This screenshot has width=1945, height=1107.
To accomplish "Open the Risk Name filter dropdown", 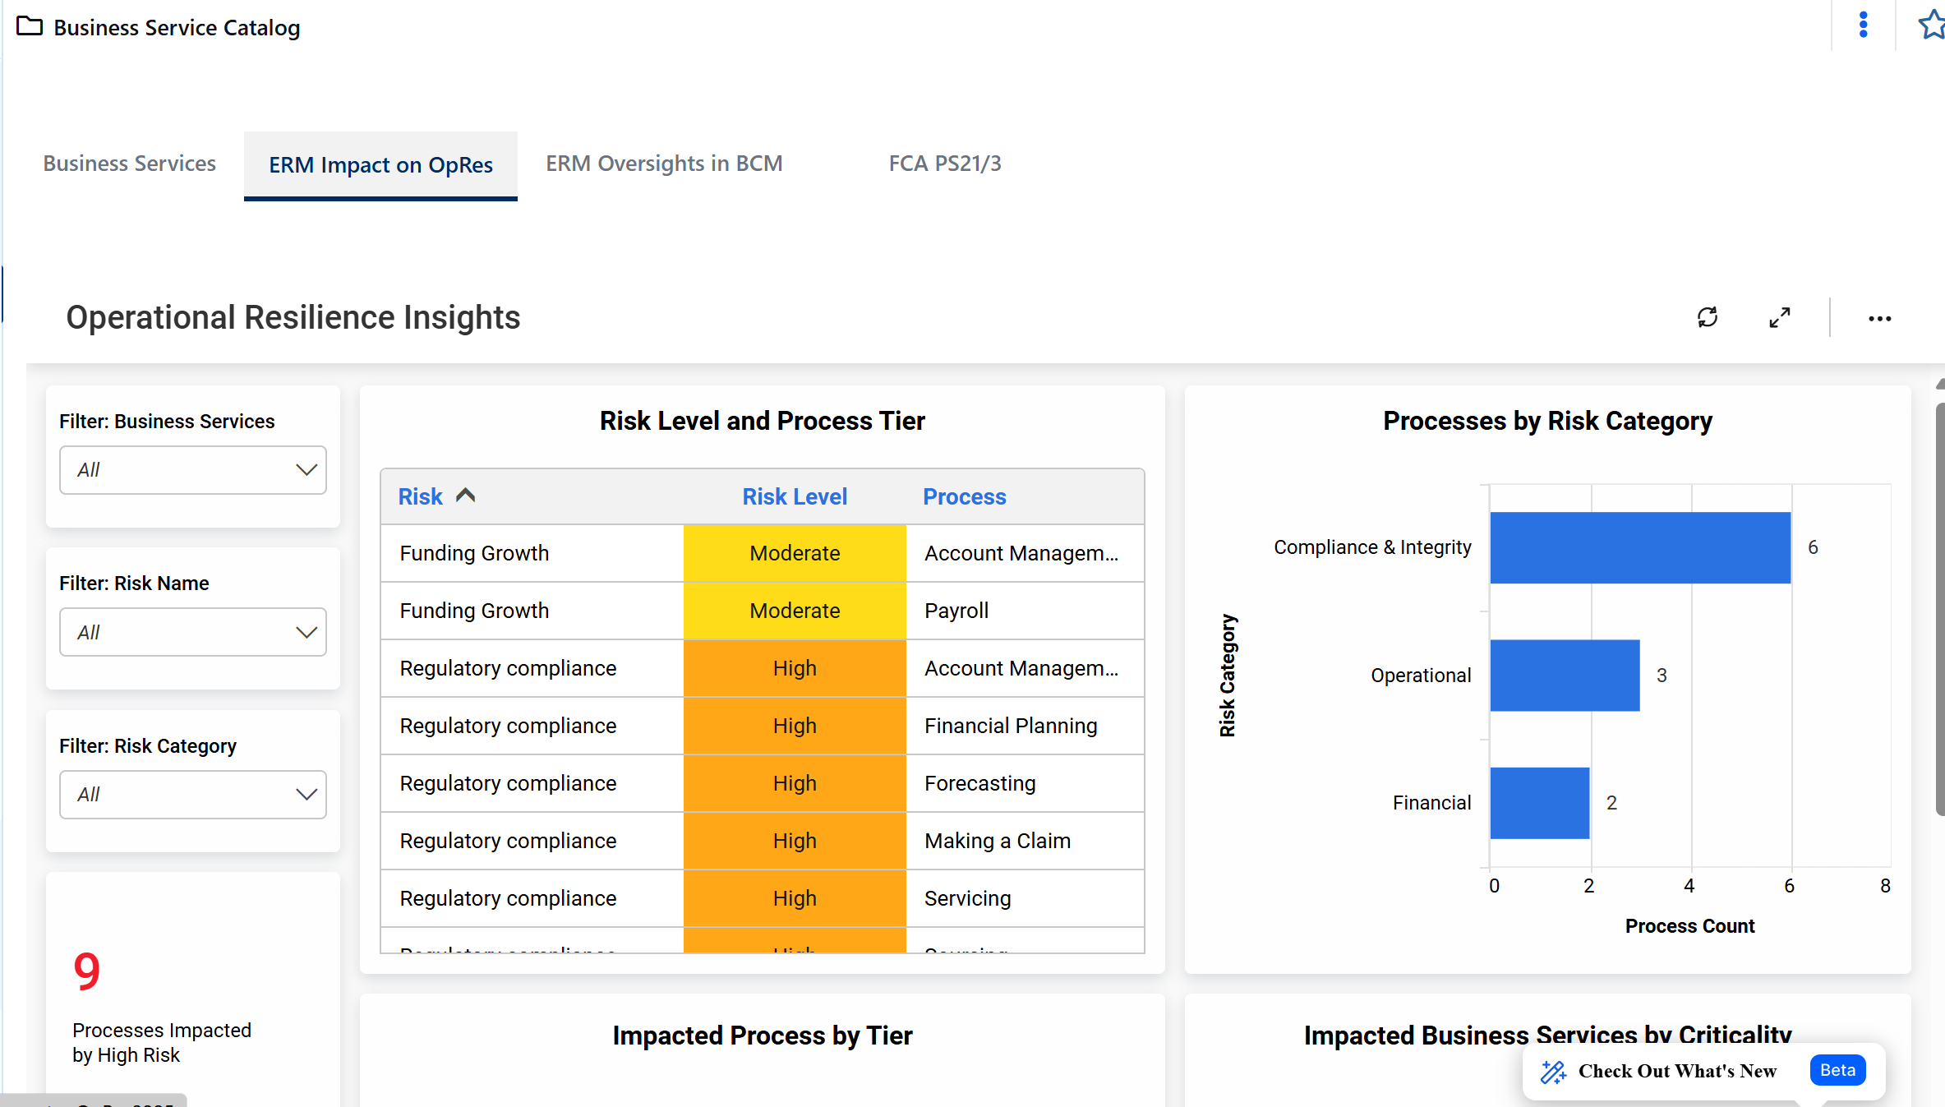I will 193,632.
